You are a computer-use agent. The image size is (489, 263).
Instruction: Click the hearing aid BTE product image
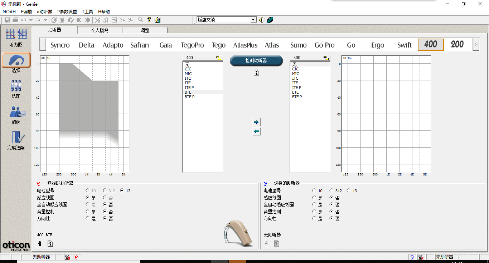coord(238,233)
